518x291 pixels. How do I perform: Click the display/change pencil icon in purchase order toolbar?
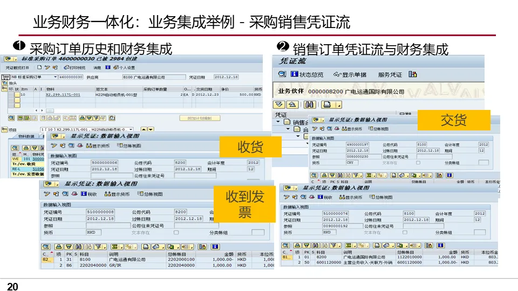pyautogui.click(x=47, y=67)
